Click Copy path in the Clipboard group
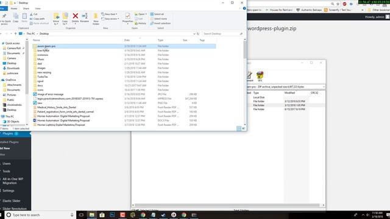Viewport: 390px width, 219px height. 37,19
